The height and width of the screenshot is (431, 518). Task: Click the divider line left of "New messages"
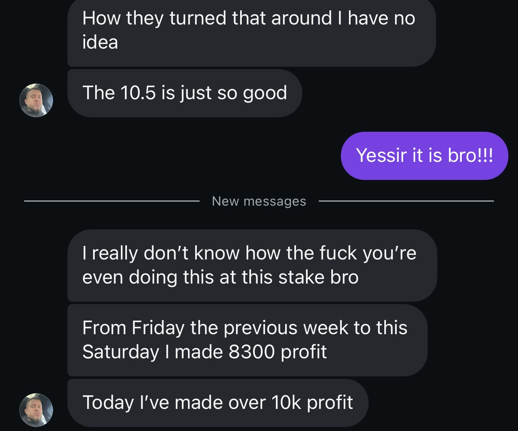click(112, 201)
